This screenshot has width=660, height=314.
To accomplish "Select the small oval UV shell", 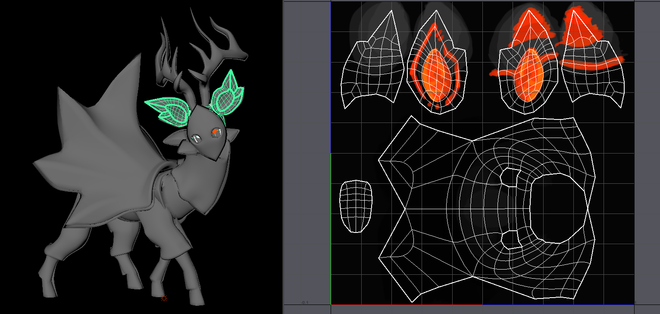I will coord(356,206).
